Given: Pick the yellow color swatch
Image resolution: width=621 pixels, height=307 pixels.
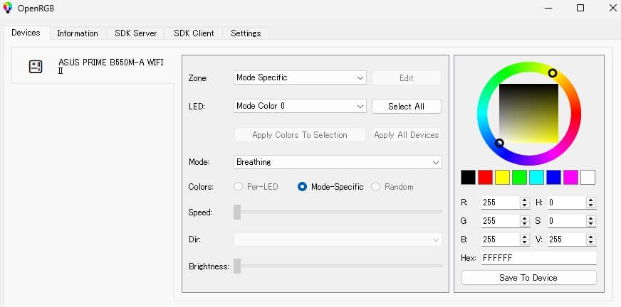Looking at the screenshot, I should [x=502, y=178].
